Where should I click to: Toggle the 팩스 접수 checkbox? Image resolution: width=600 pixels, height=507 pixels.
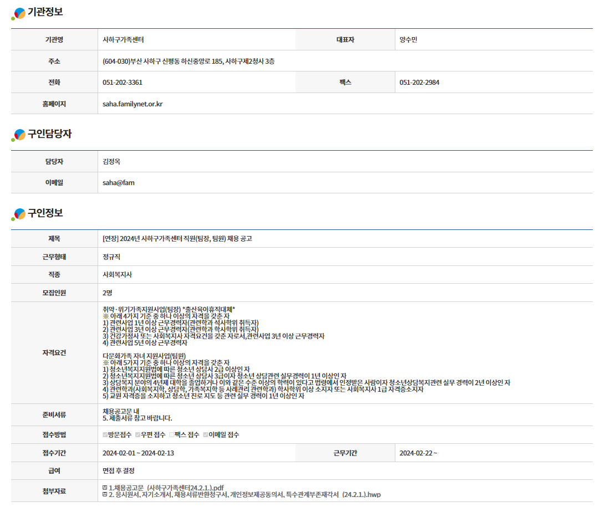[172, 434]
